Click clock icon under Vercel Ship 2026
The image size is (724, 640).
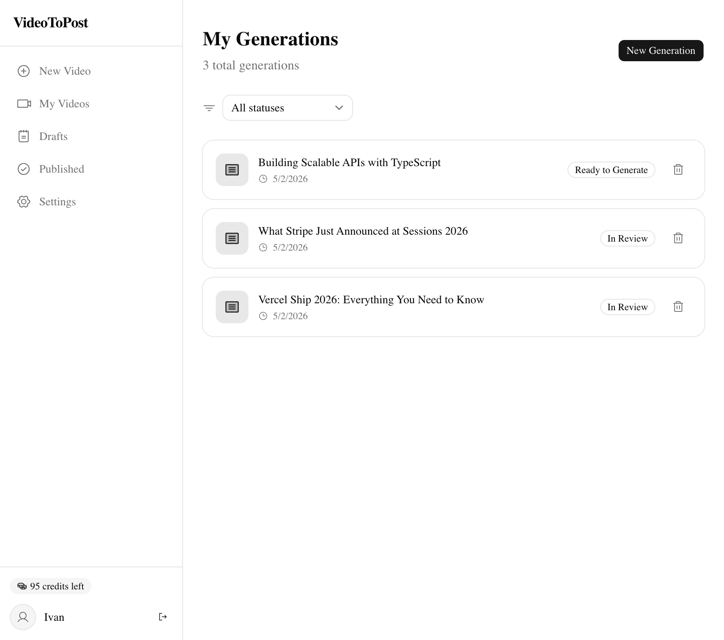[263, 316]
